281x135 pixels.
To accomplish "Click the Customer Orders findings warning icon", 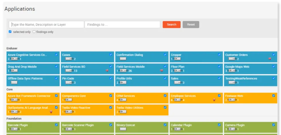I will pyautogui.click(x=270, y=59).
